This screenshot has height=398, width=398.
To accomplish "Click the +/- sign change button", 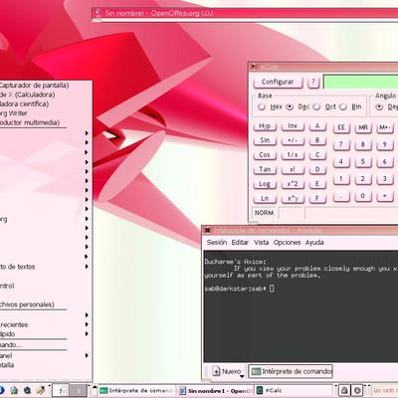I will (293, 140).
